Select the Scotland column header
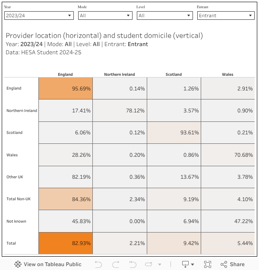This screenshot has width=259, height=270. [x=174, y=74]
